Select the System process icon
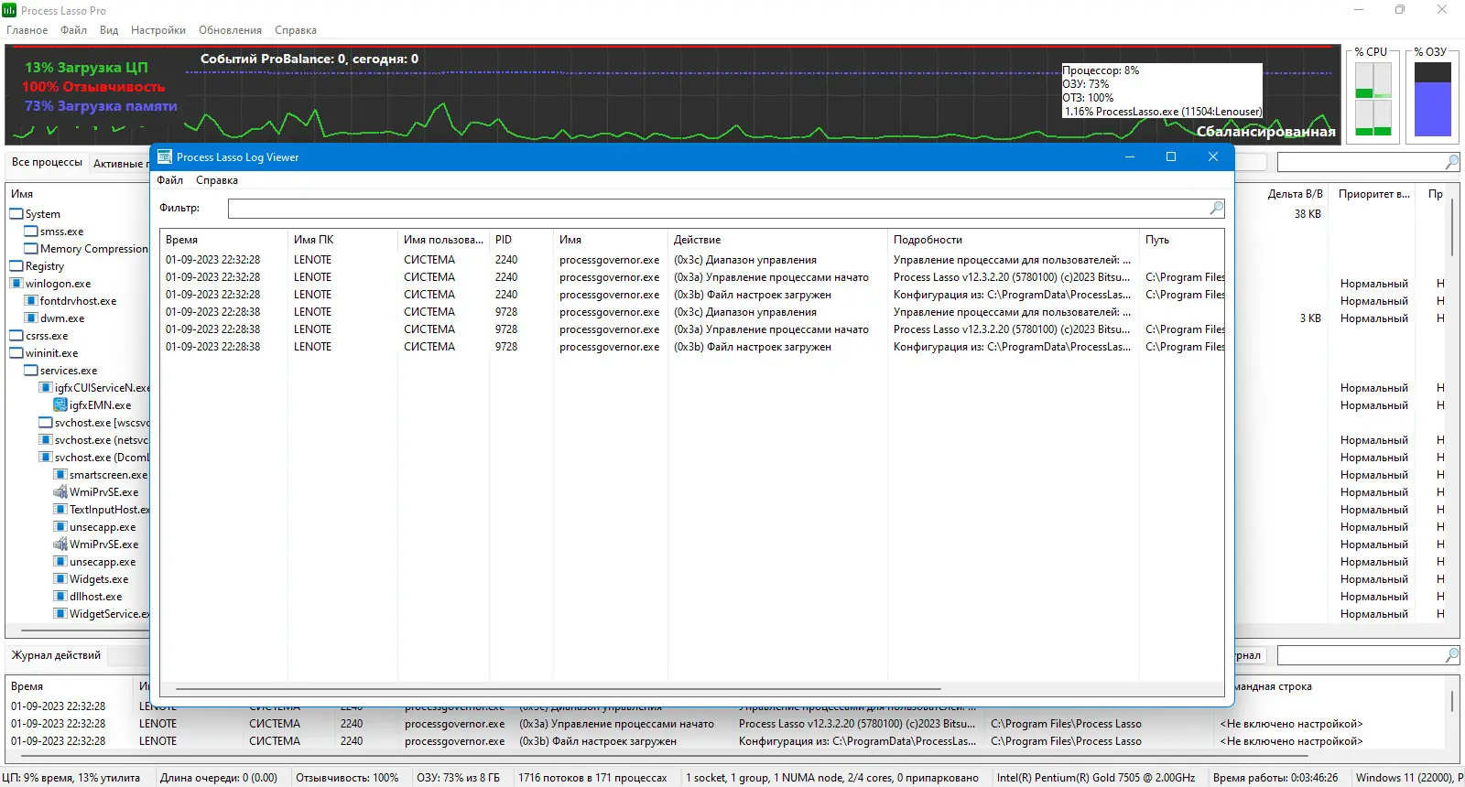 coord(16,214)
